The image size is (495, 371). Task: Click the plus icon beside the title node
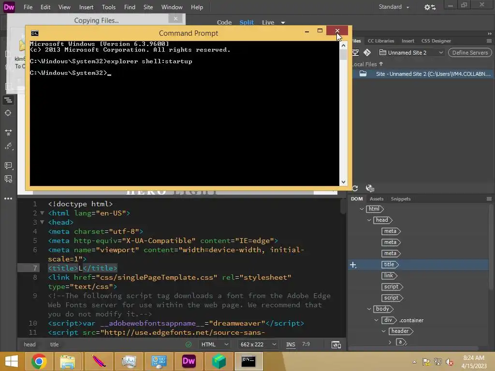(353, 265)
